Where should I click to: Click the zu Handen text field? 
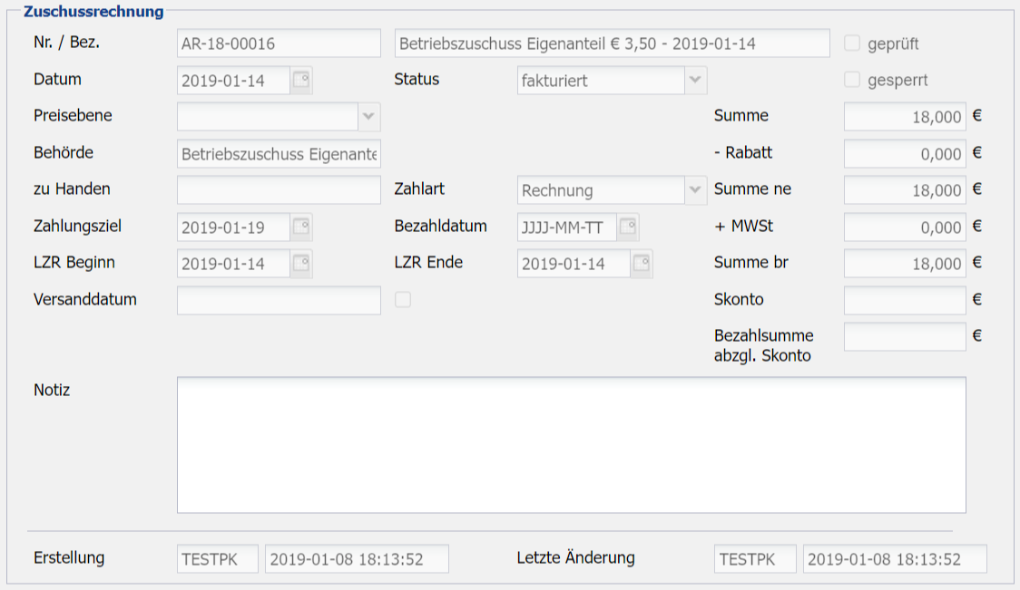(x=279, y=189)
